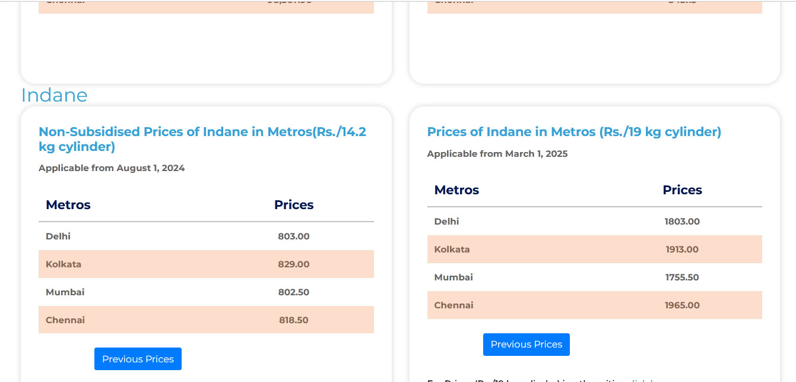Select the Indane section heading
Screen dimensions: 796x382
pos(54,95)
